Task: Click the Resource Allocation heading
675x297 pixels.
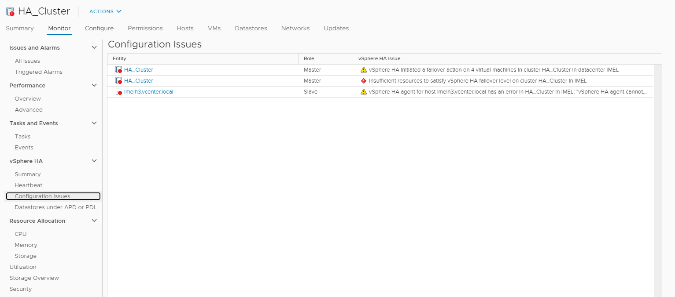Action: tap(37, 221)
